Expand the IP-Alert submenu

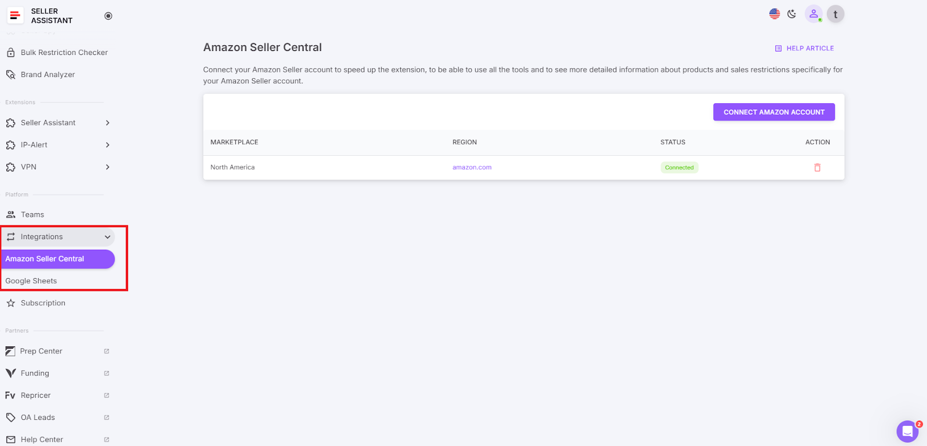pyautogui.click(x=107, y=145)
